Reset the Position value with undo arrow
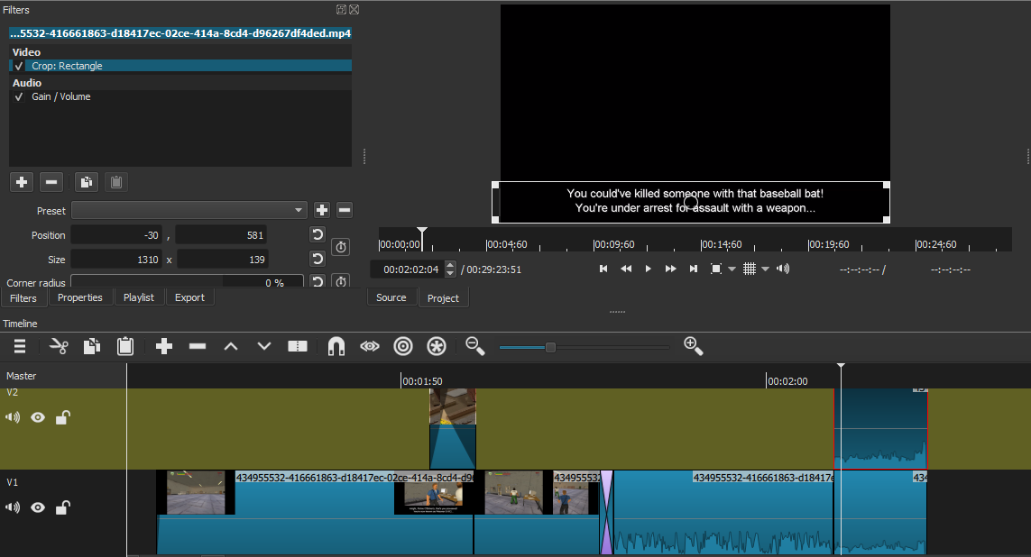The image size is (1031, 557). [318, 235]
